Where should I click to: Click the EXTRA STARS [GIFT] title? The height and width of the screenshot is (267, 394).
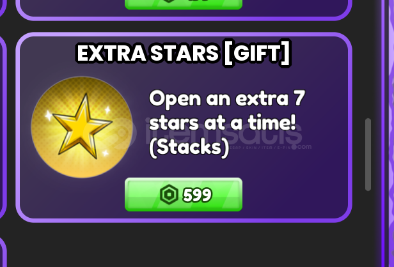pyautogui.click(x=184, y=53)
